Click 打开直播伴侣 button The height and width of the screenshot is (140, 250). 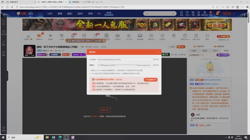pos(150,80)
